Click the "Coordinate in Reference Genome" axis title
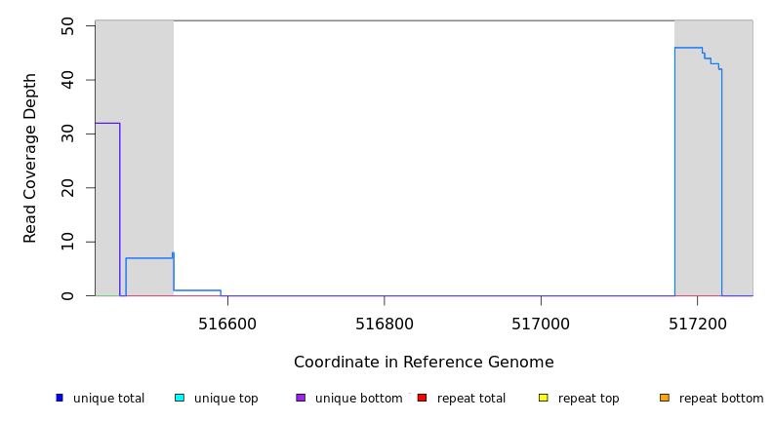This screenshot has height=421, width=773. (x=424, y=363)
